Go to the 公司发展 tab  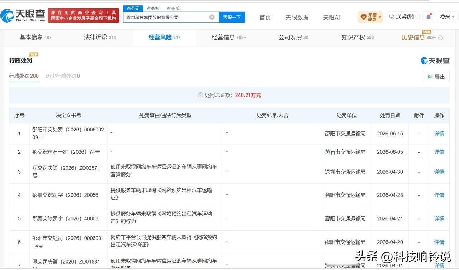293,37
